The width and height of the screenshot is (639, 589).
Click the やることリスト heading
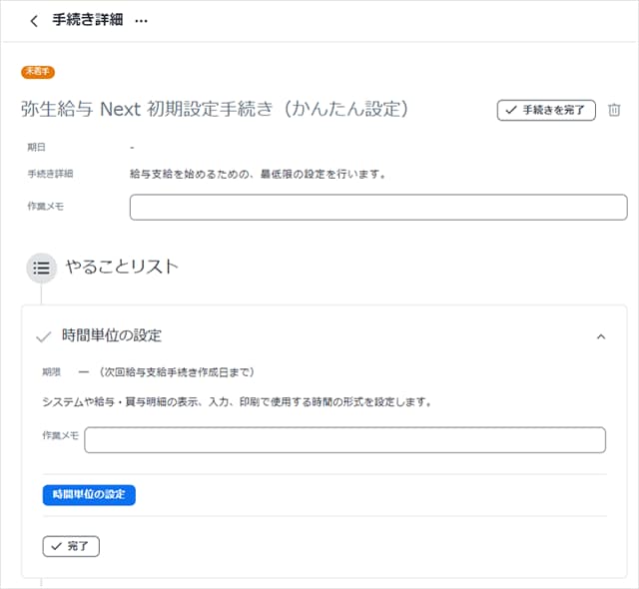coord(122,267)
